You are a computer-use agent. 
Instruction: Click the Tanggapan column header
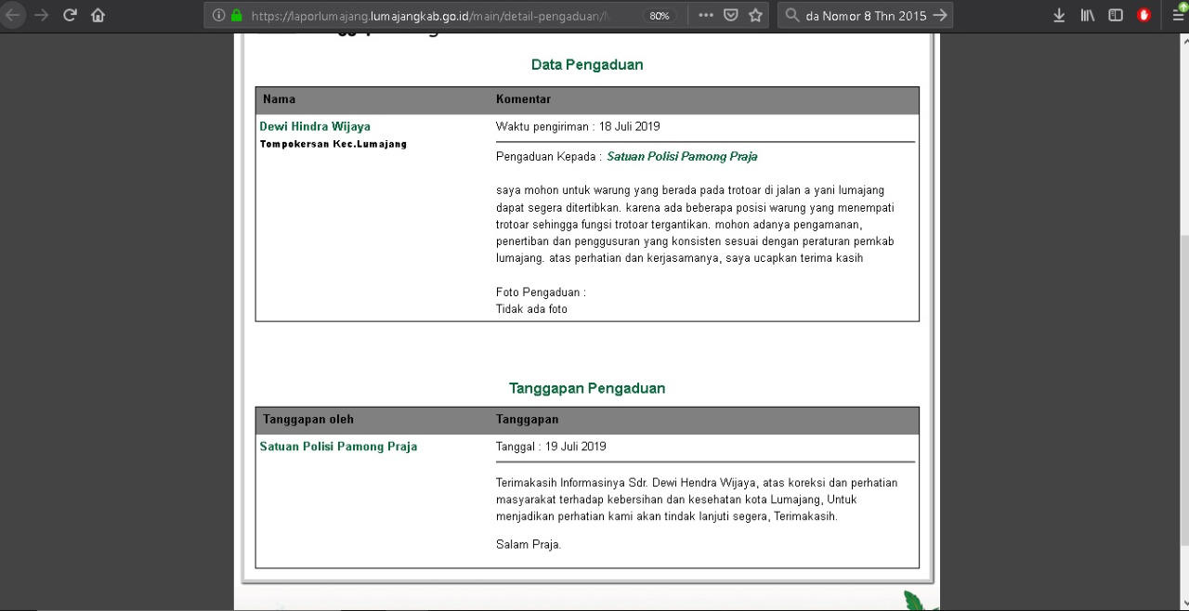[528, 420]
